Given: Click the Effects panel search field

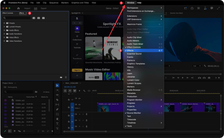Looking at the screenshot, I should tap(17, 18).
